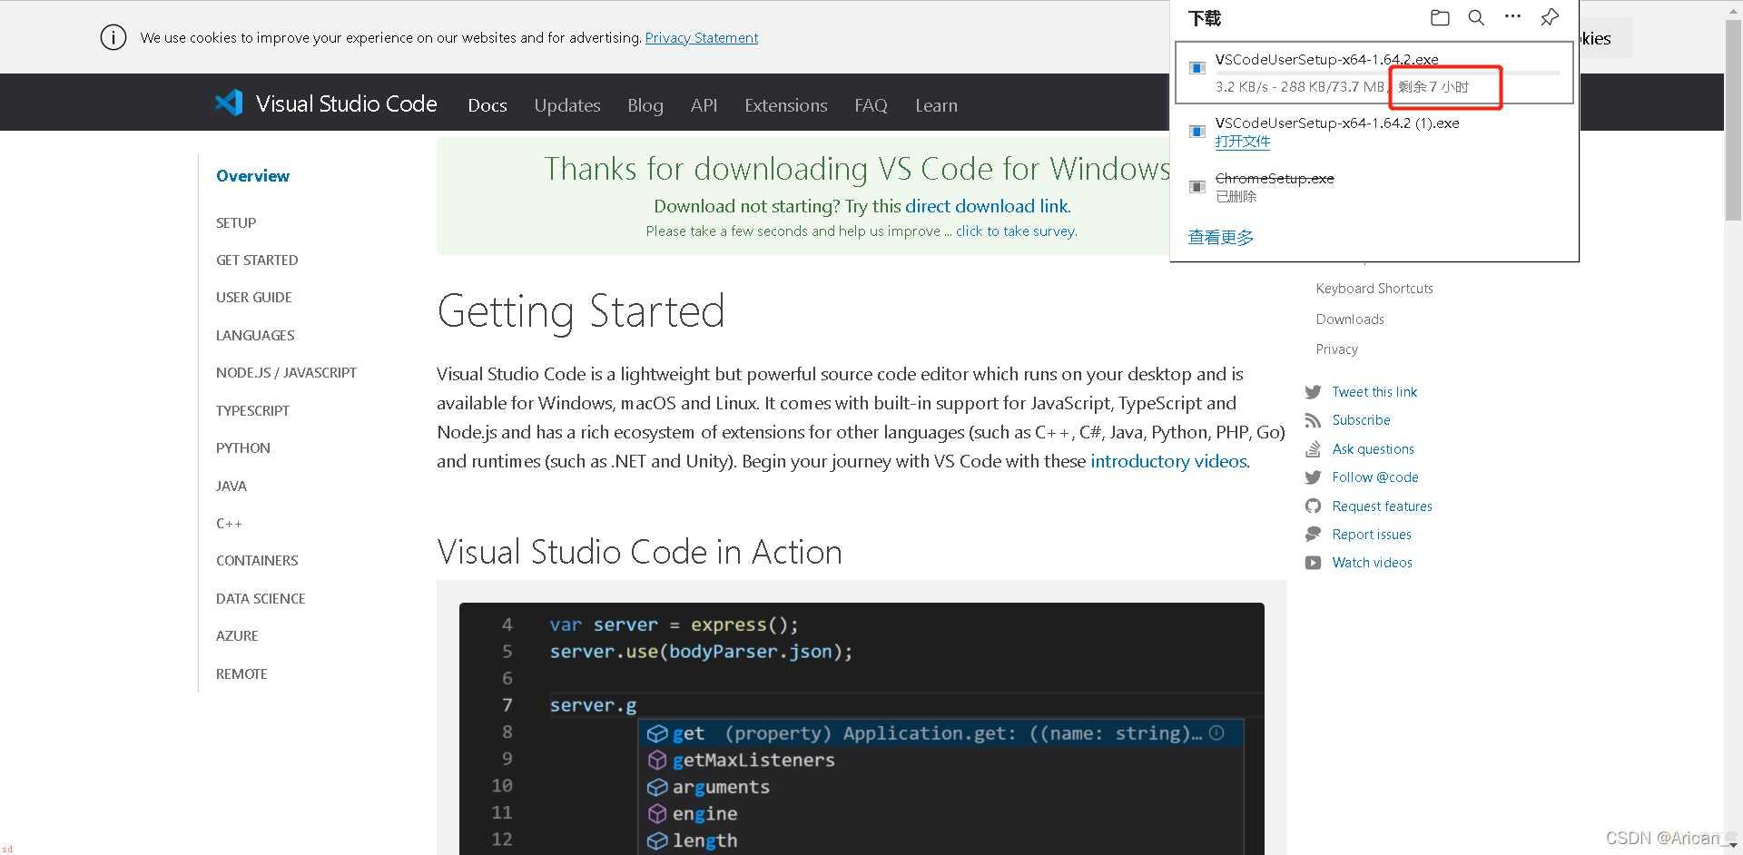The image size is (1743, 855).
Task: Open Updates in the navigation bar
Action: click(x=567, y=105)
